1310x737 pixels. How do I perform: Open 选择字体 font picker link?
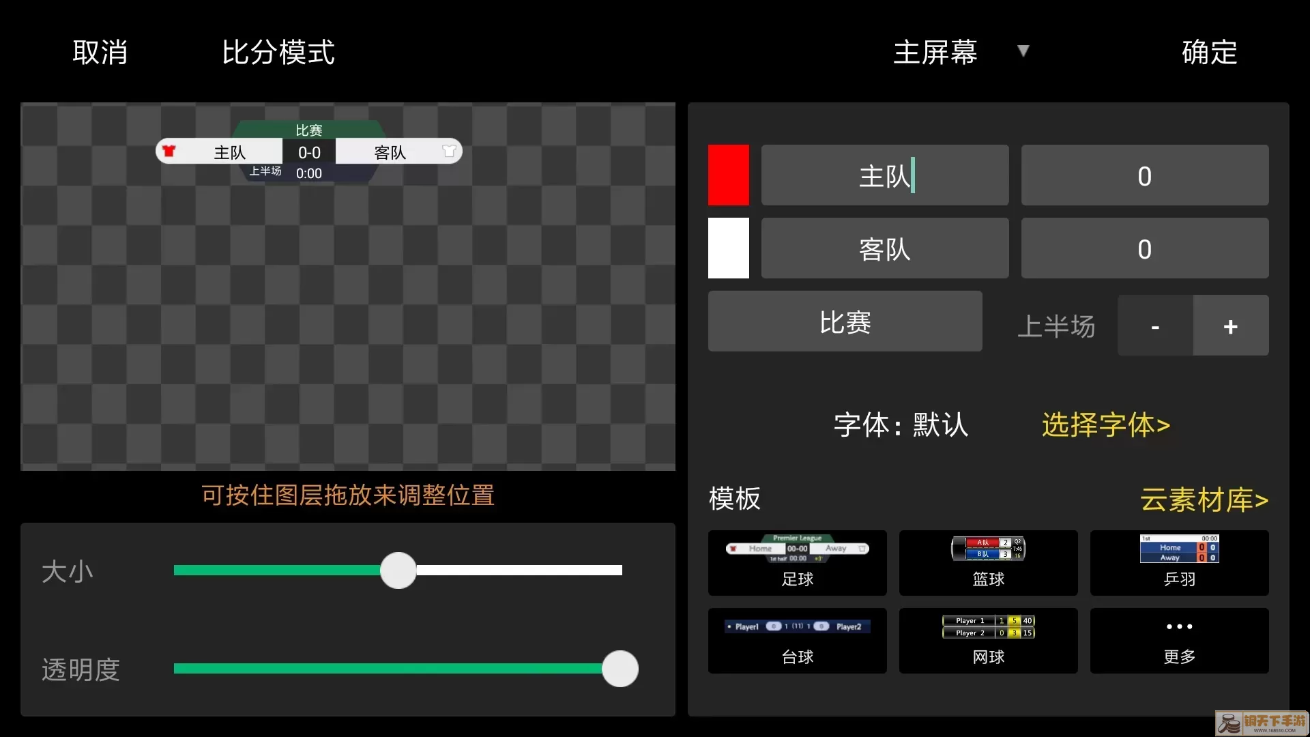pos(1106,424)
